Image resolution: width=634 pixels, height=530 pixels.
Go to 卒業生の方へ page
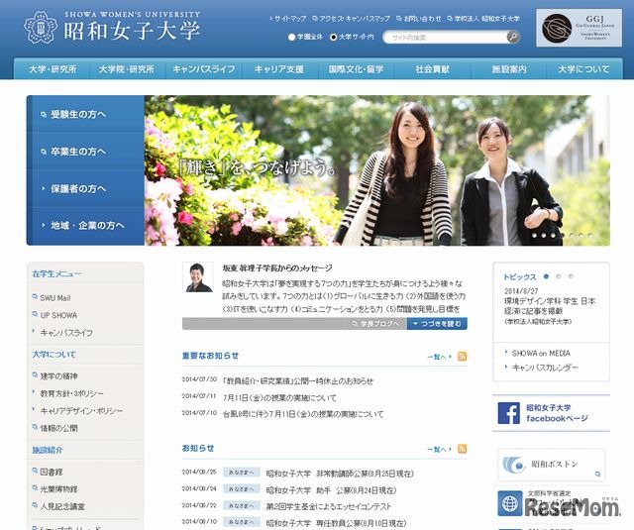[86, 152]
